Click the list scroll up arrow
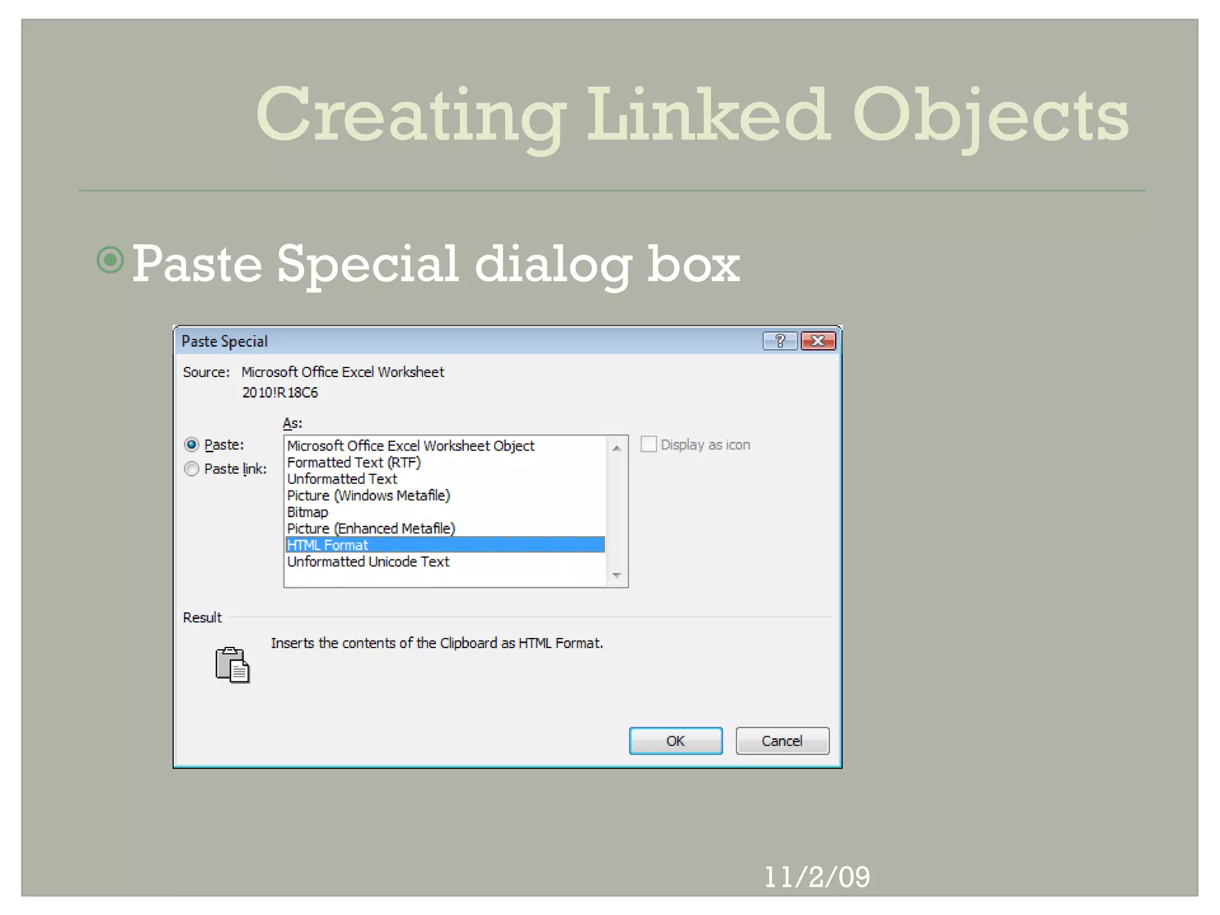The width and height of the screenshot is (1220, 915). coord(617,448)
